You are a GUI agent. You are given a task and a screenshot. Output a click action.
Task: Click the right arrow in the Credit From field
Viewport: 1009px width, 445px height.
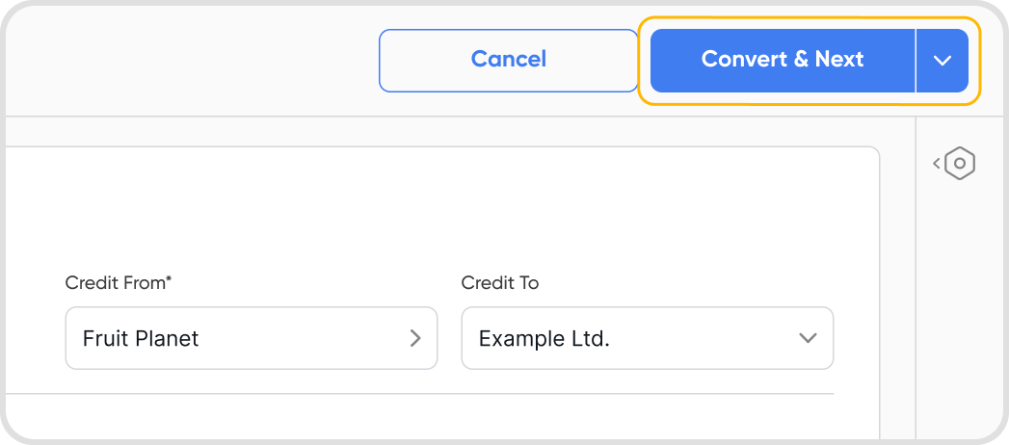coord(415,338)
